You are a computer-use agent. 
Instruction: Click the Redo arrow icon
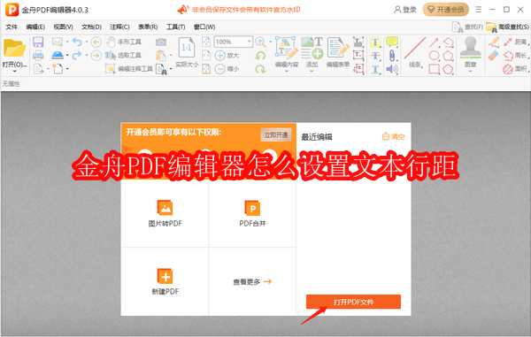[x=77, y=55]
